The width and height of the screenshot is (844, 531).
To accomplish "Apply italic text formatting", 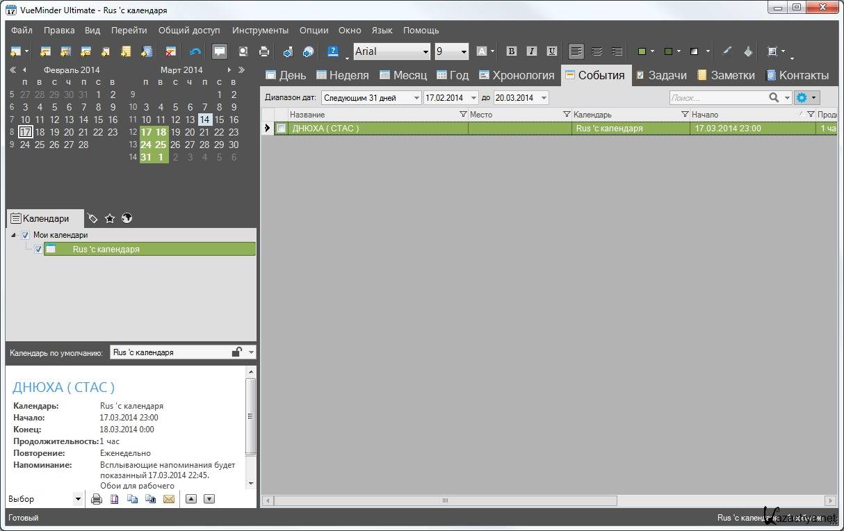I will point(532,51).
